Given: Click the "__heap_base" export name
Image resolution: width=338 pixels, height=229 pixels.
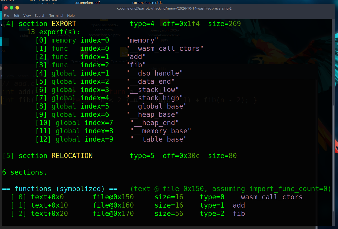Looking at the screenshot, I should (x=152, y=114).
